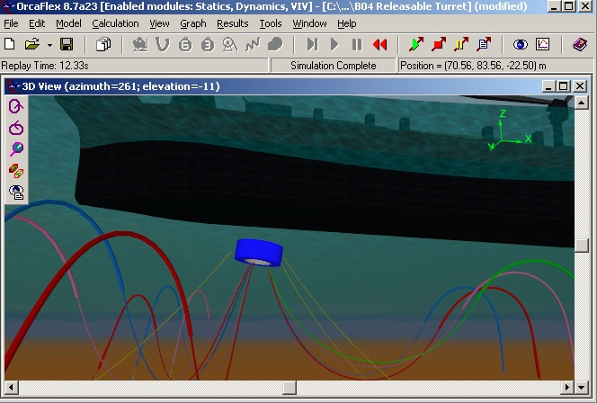
Task: Click the horizontal scrollbar left arrow
Action: (x=12, y=388)
